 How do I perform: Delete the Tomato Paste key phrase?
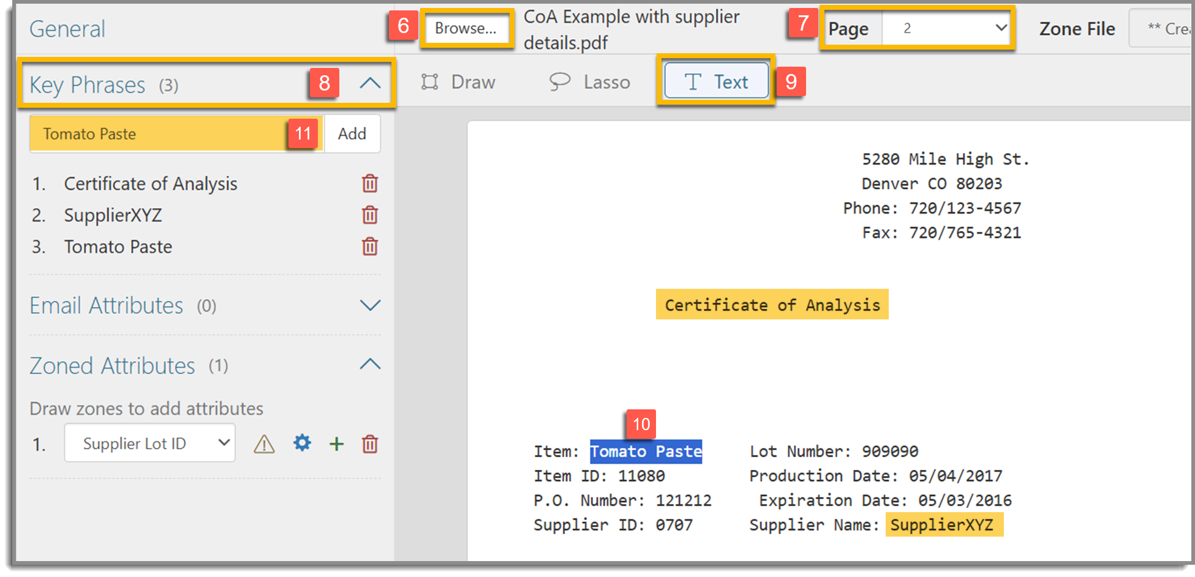click(x=370, y=247)
